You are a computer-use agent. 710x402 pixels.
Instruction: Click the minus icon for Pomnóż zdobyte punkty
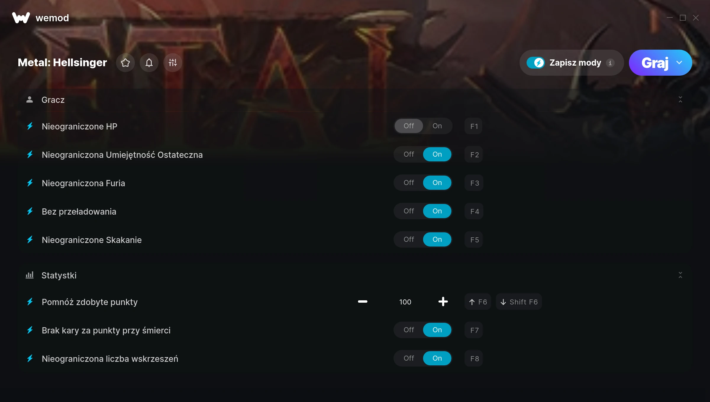click(362, 302)
